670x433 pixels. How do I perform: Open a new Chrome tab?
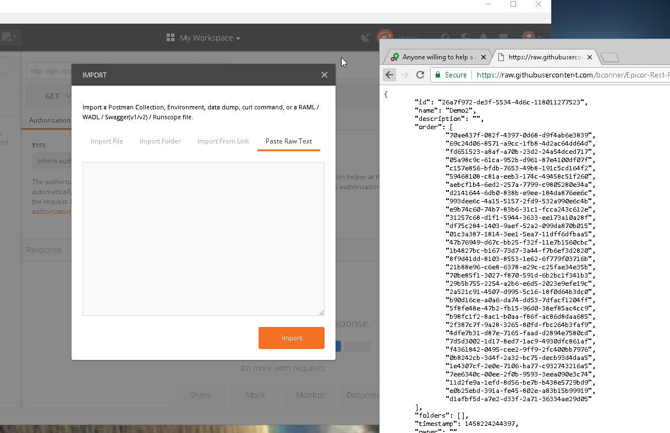point(609,58)
